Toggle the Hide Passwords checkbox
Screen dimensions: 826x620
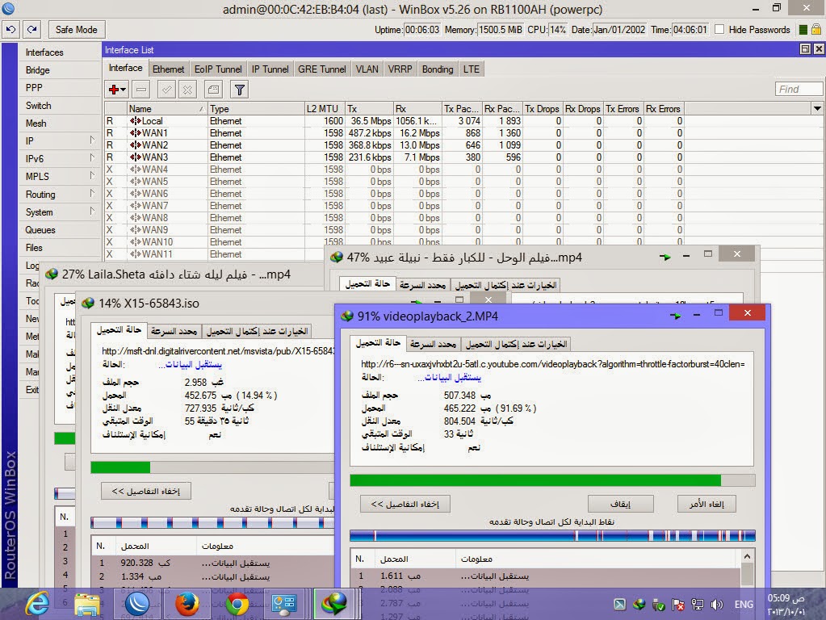pos(719,30)
